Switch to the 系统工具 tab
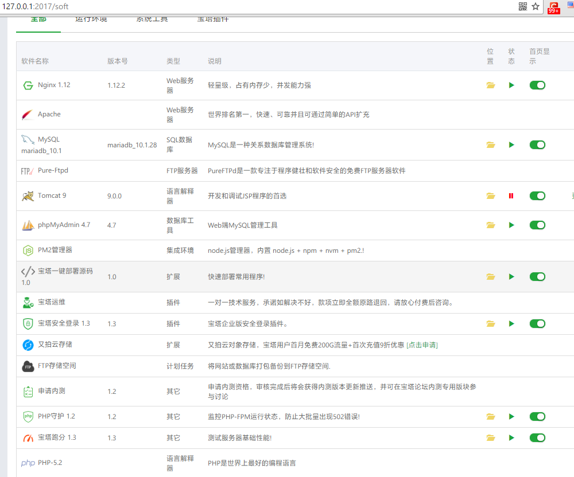 click(152, 19)
